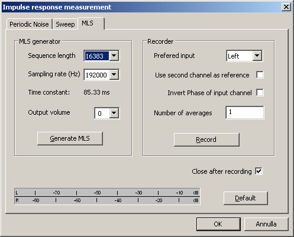294x237 pixels.
Task: Click the Sampling rate value 192000
Action: click(x=96, y=75)
